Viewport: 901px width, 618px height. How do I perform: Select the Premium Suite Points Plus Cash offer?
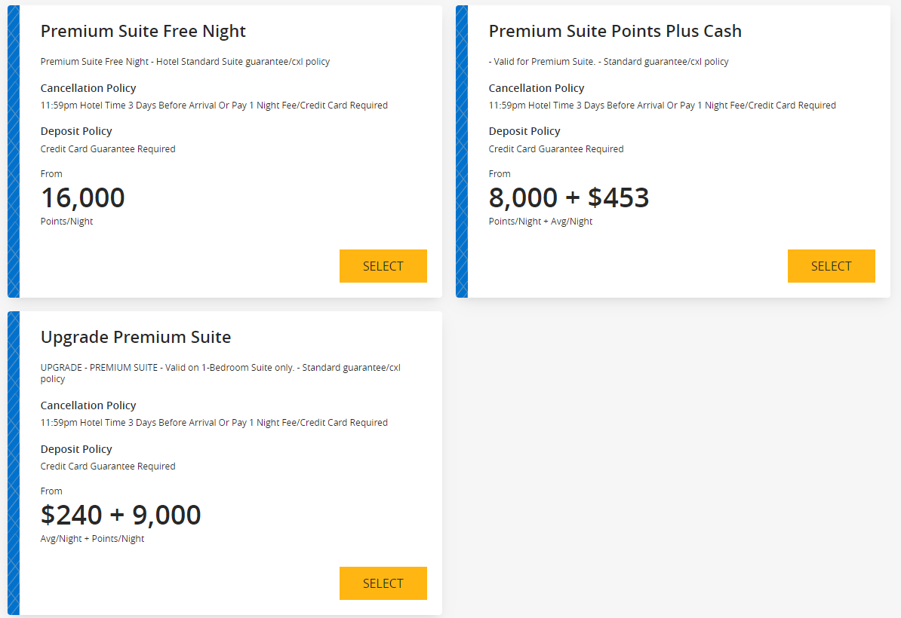pyautogui.click(x=831, y=265)
